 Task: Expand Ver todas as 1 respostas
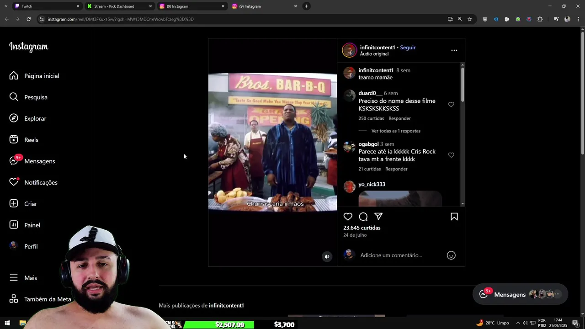[396, 131]
